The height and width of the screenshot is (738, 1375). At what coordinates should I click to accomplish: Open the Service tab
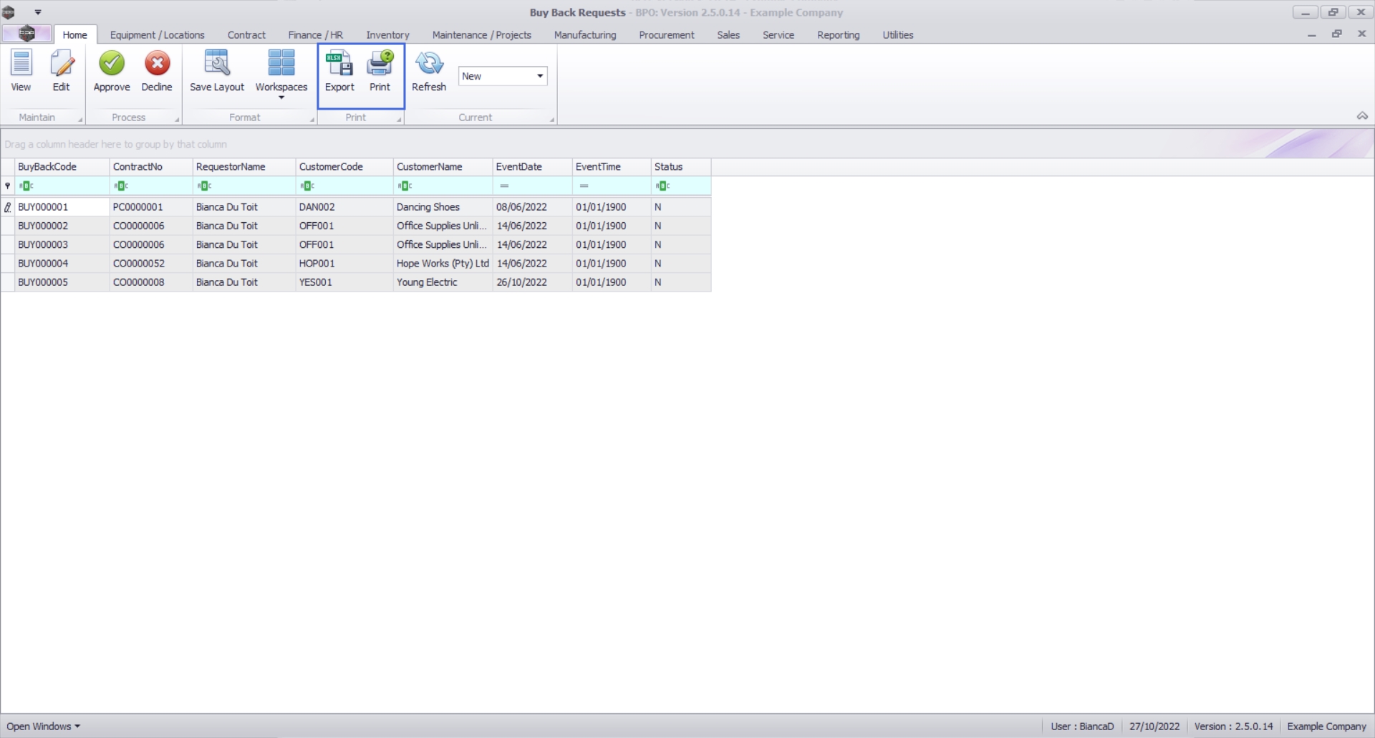pos(778,34)
